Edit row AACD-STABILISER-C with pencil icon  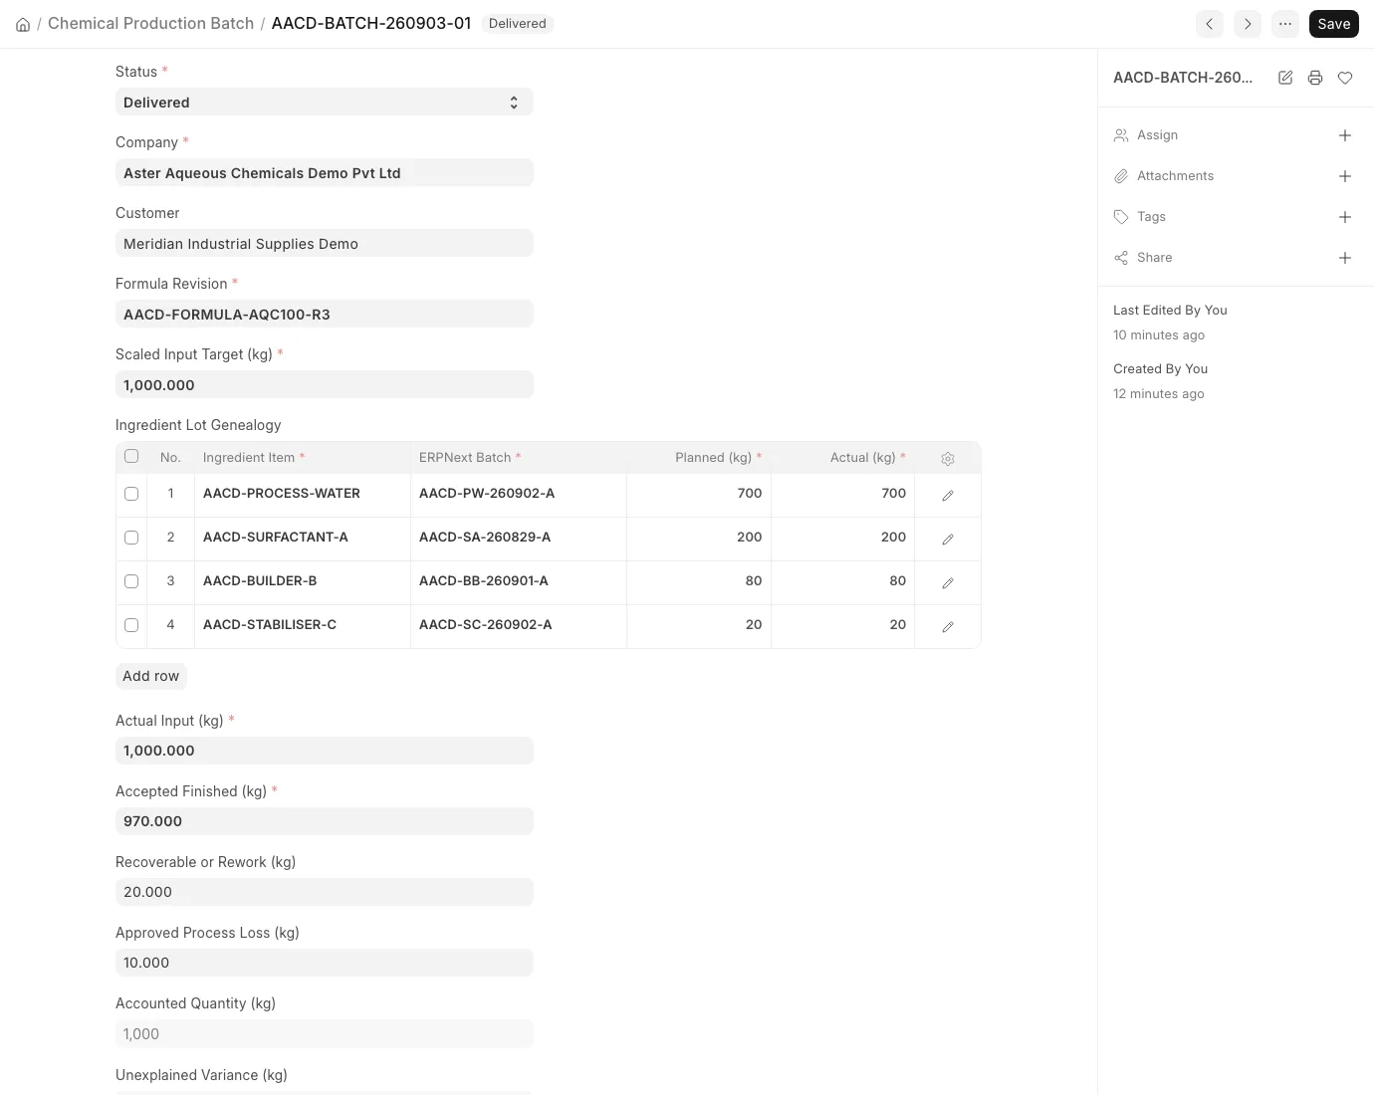click(x=948, y=626)
